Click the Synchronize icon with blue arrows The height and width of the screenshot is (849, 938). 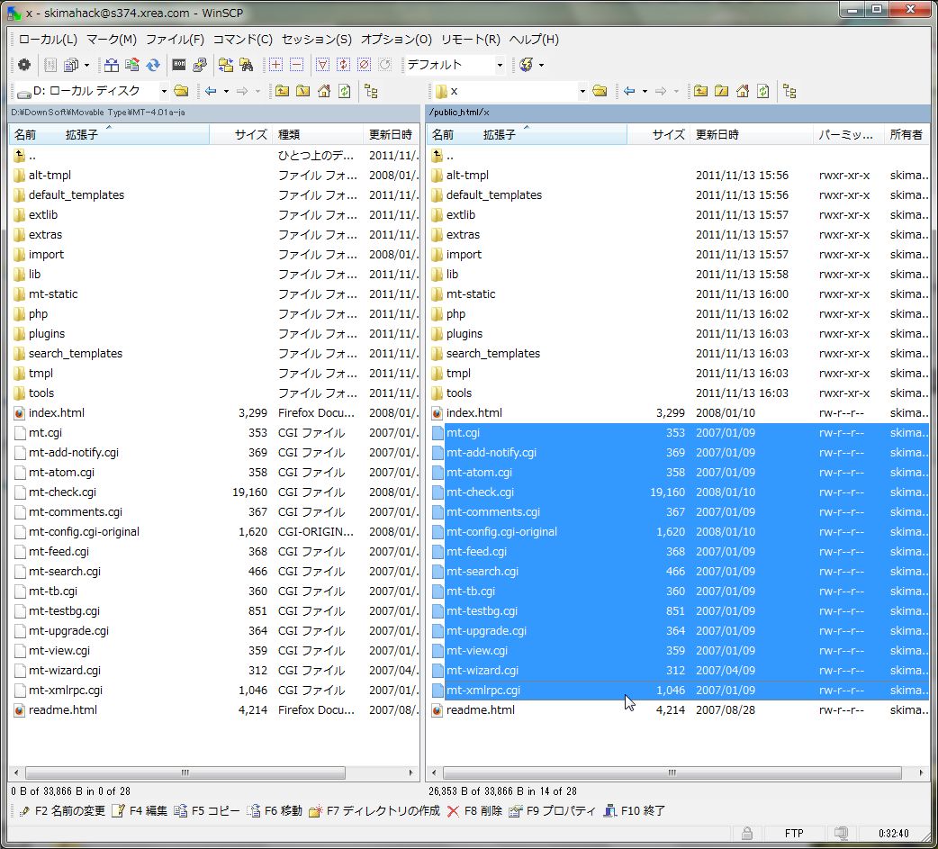click(153, 65)
